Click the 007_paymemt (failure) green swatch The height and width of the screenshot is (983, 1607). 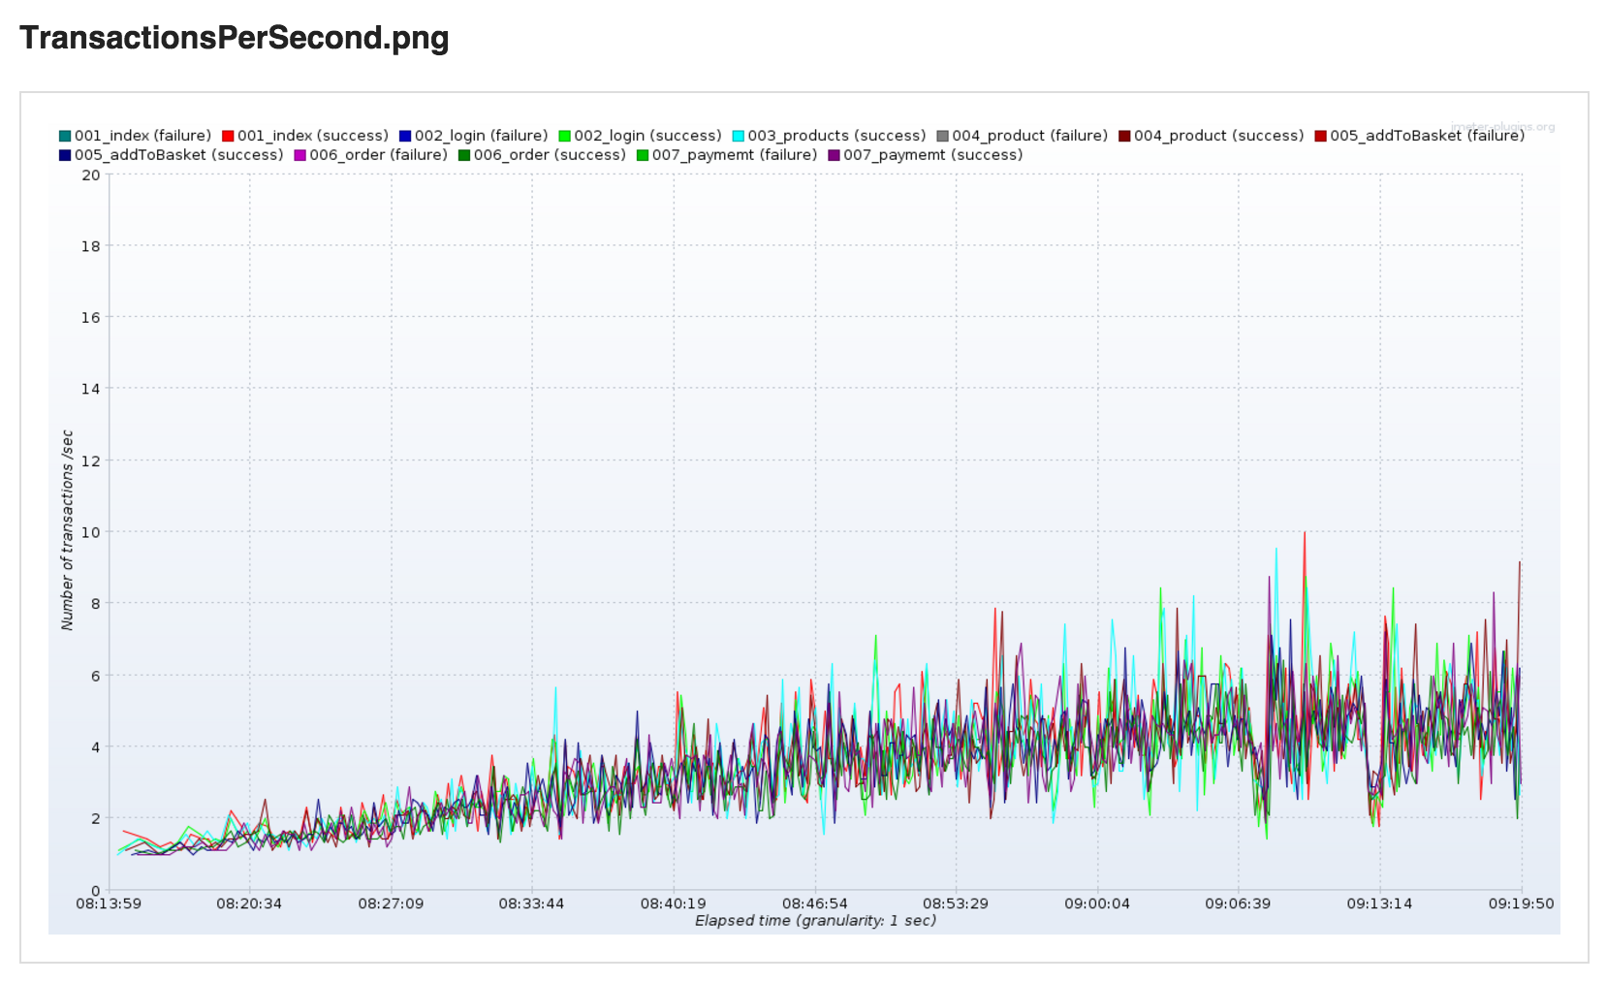pos(643,155)
